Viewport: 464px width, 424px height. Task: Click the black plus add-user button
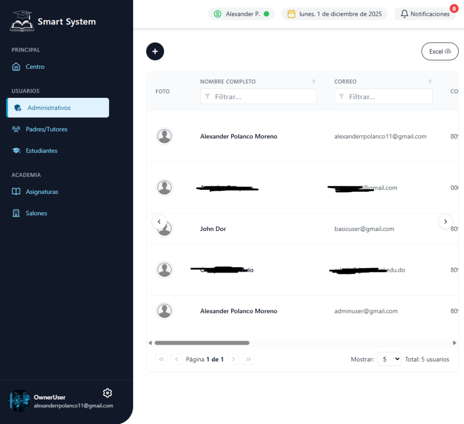155,52
